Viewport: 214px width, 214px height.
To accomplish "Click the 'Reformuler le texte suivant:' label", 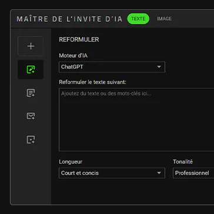I will [x=92, y=82].
